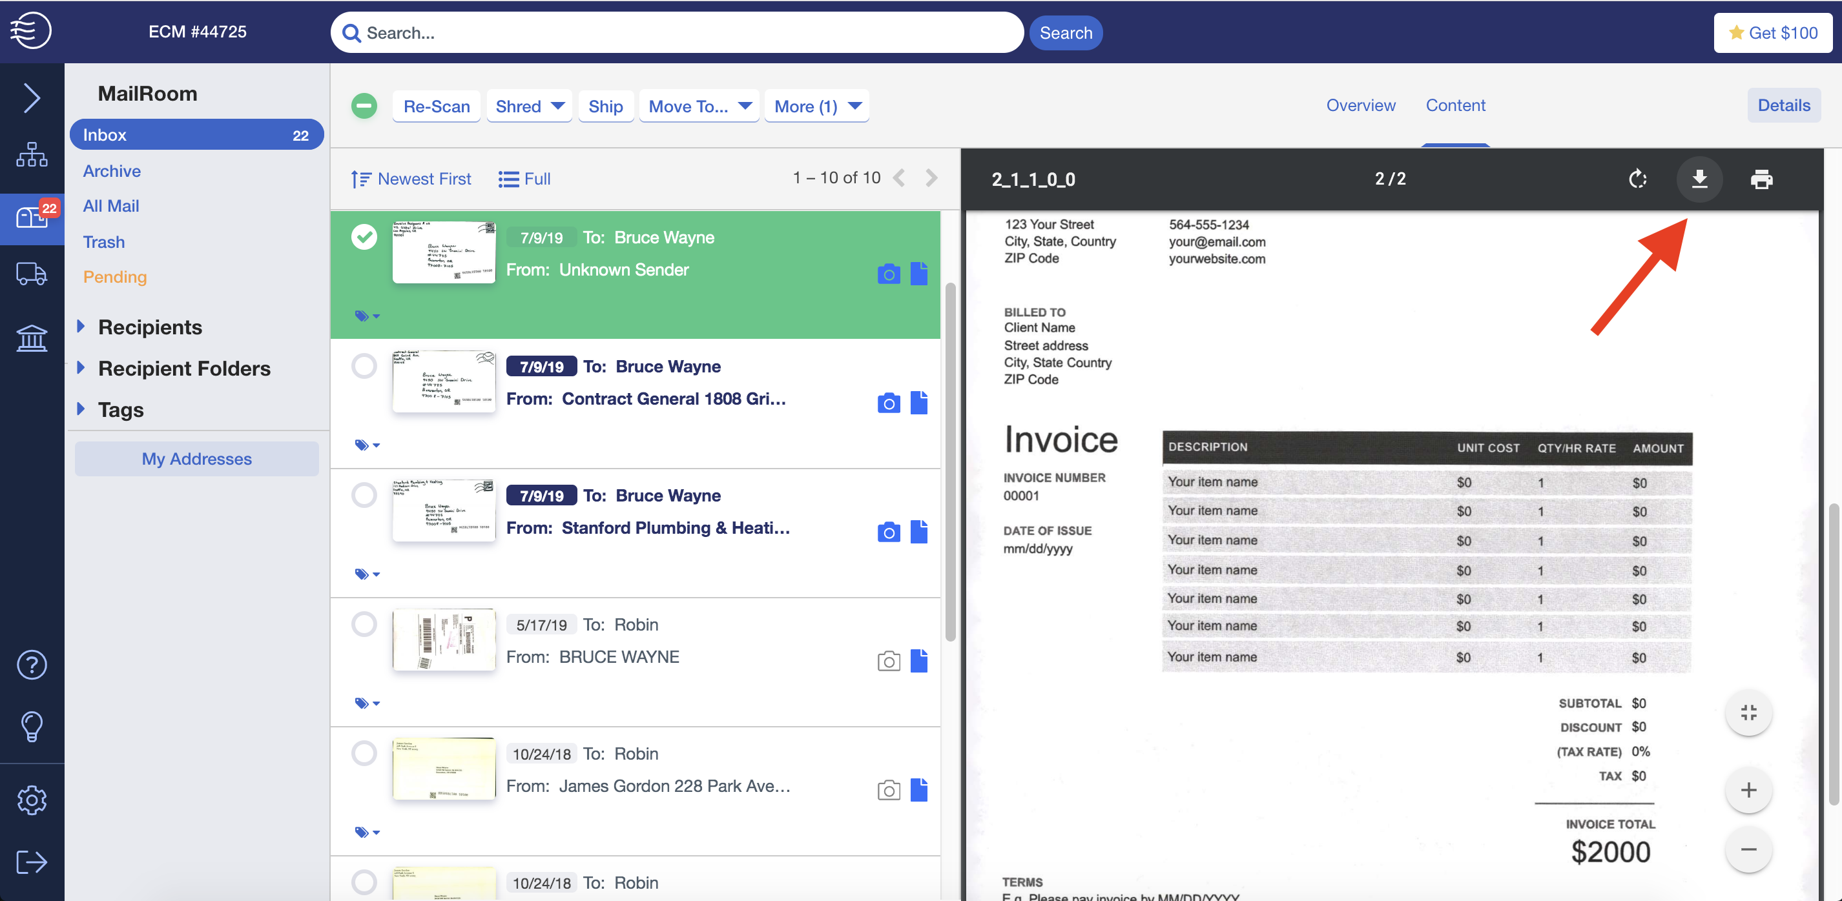This screenshot has height=901, width=1842.
Task: Open the Details panel button
Action: 1783,105
